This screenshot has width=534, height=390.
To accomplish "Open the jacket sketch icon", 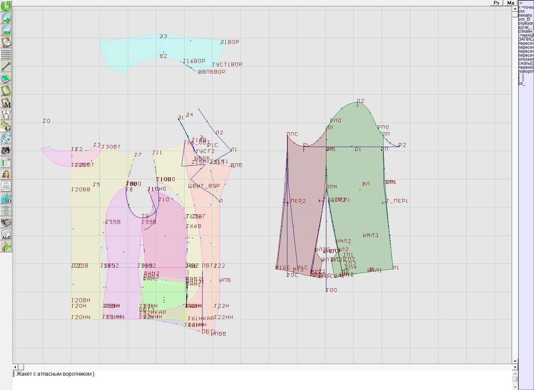I will 6,186.
